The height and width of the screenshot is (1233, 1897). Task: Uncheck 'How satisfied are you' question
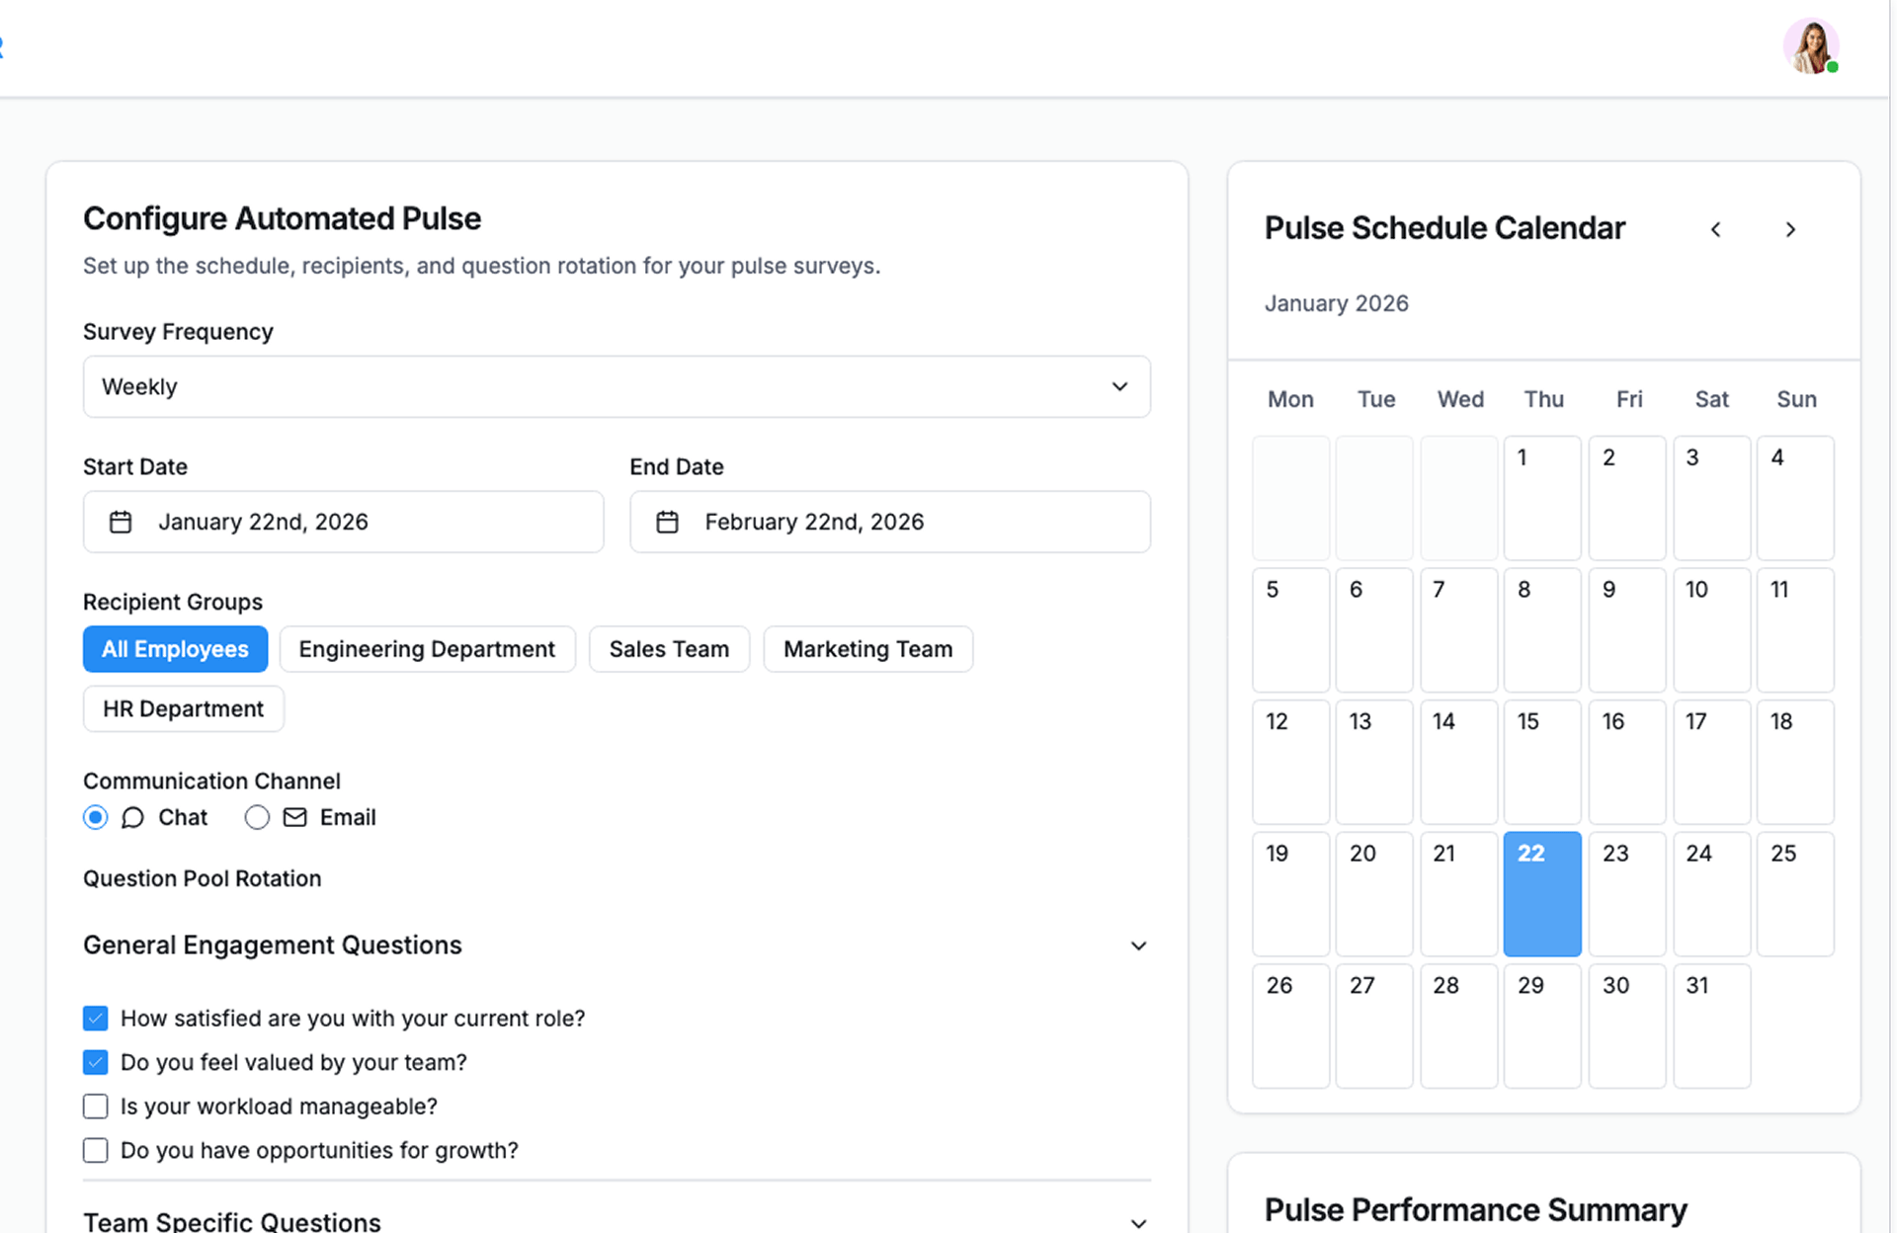(95, 1018)
